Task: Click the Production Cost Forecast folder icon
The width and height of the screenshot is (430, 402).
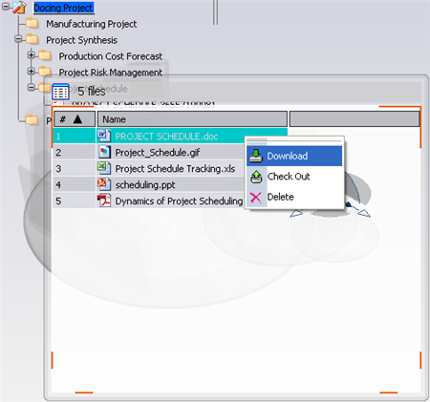Action: (x=45, y=55)
